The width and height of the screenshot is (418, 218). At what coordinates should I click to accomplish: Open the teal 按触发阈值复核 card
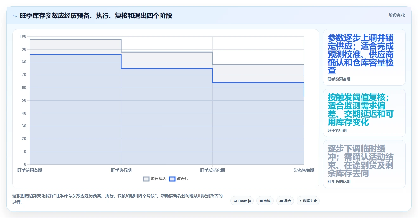(x=364, y=113)
